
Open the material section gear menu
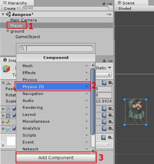coord(110,138)
